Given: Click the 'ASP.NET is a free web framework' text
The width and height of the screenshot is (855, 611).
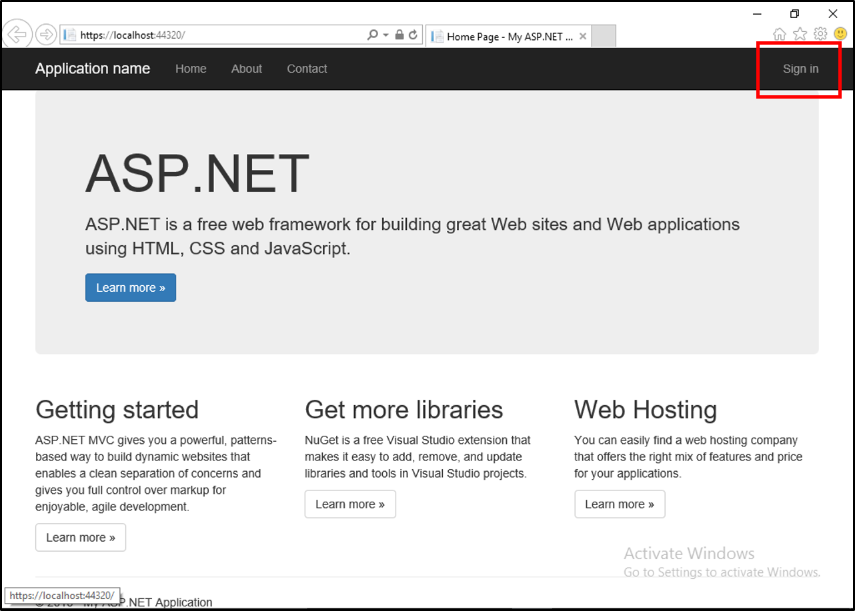Looking at the screenshot, I should 412,237.
